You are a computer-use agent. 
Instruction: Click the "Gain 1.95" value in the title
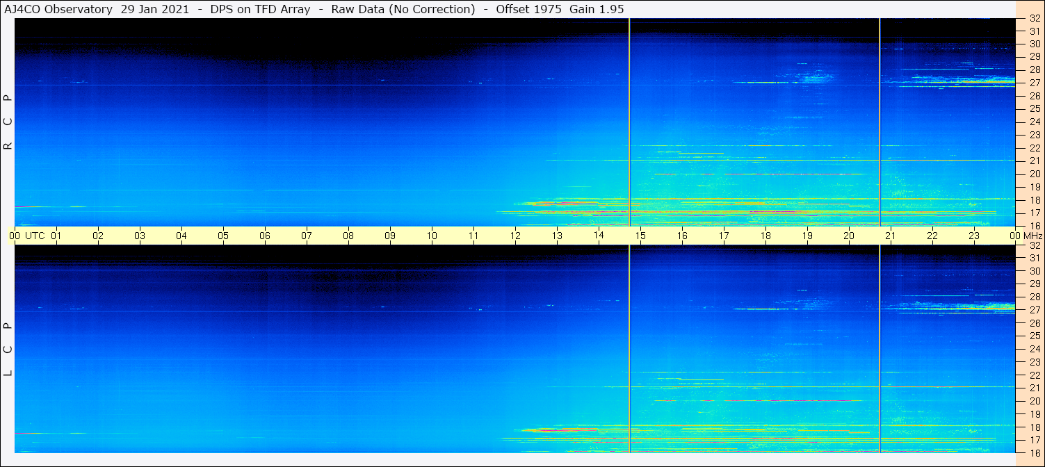click(597, 9)
